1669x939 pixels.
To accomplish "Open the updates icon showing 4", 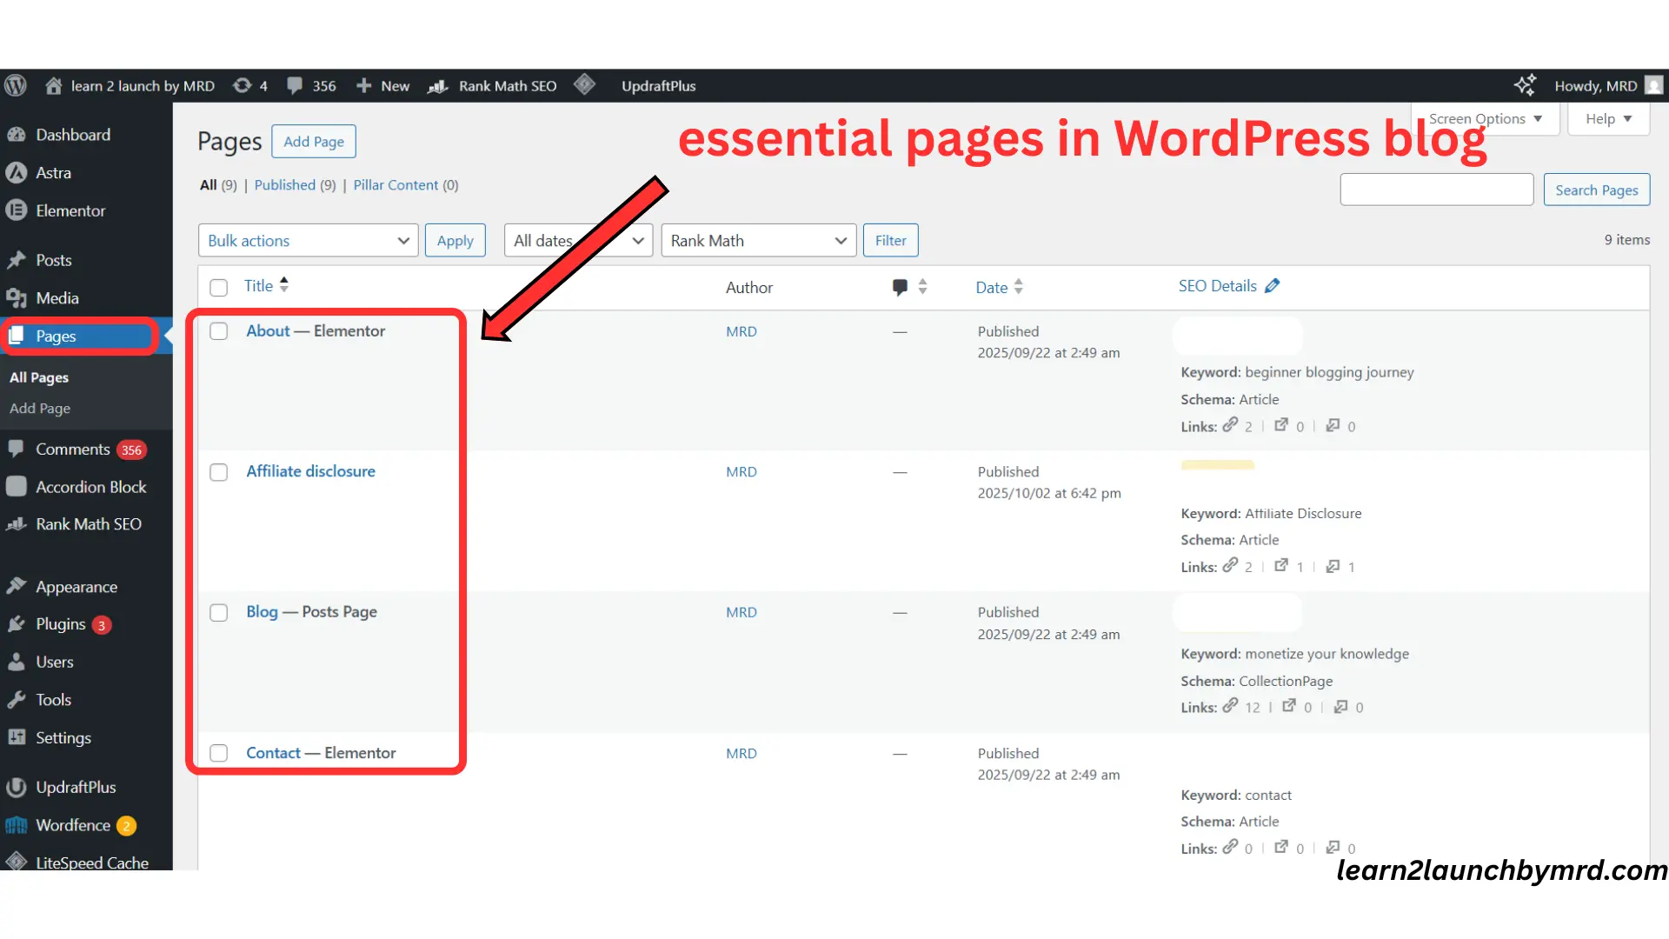I will coord(243,85).
